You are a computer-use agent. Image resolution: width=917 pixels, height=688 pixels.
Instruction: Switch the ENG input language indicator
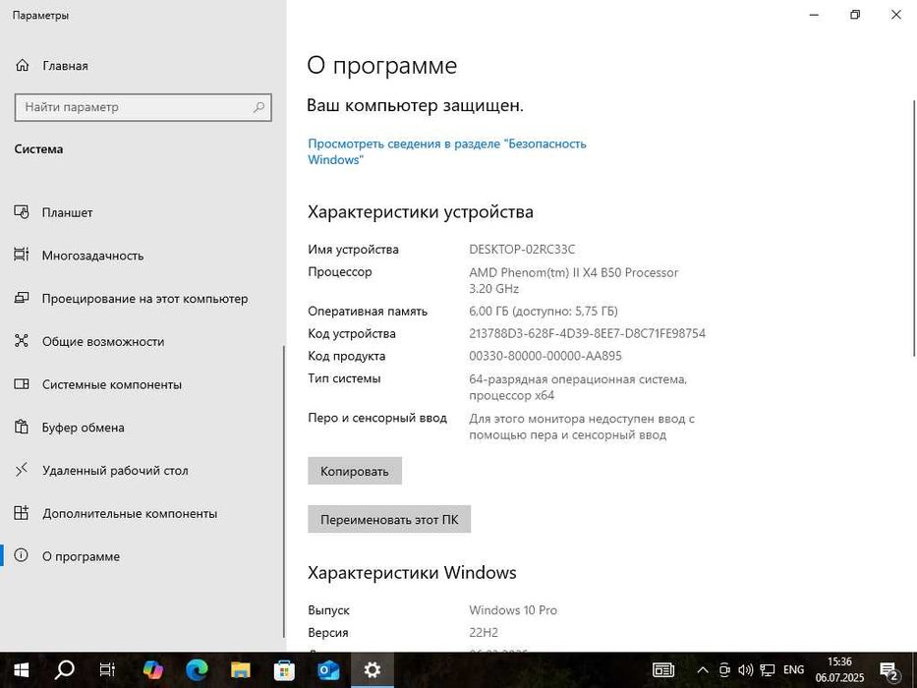pos(793,670)
